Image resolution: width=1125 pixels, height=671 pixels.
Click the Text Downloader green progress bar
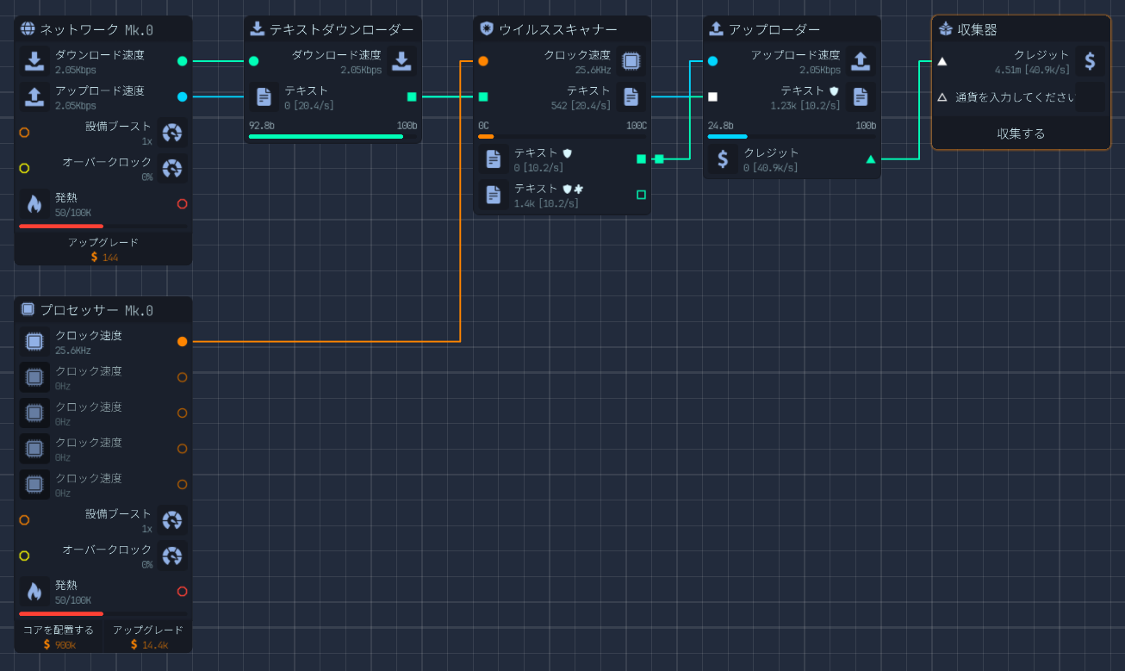point(326,136)
